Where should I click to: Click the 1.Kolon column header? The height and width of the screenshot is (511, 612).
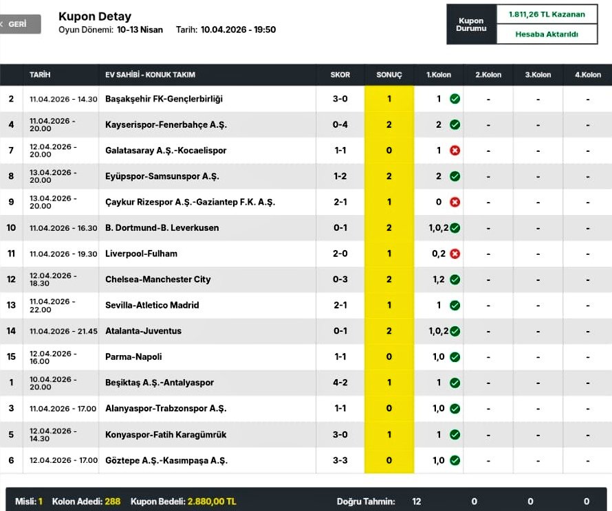point(439,75)
